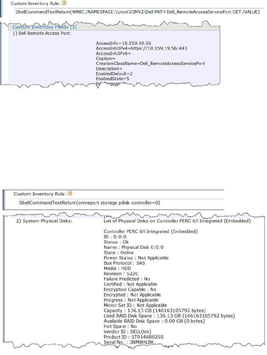267x355 pixels.
Task: Click the 'Progress : Not Applicable' line
Action: 131,300
